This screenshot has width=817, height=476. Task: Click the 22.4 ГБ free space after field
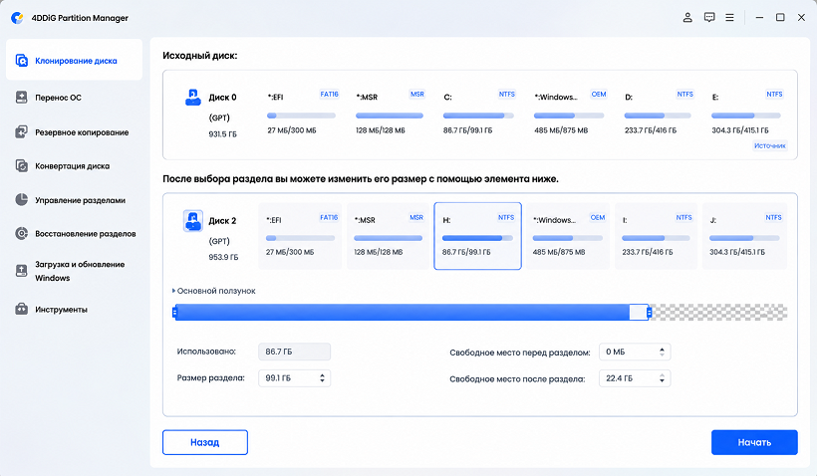click(635, 378)
